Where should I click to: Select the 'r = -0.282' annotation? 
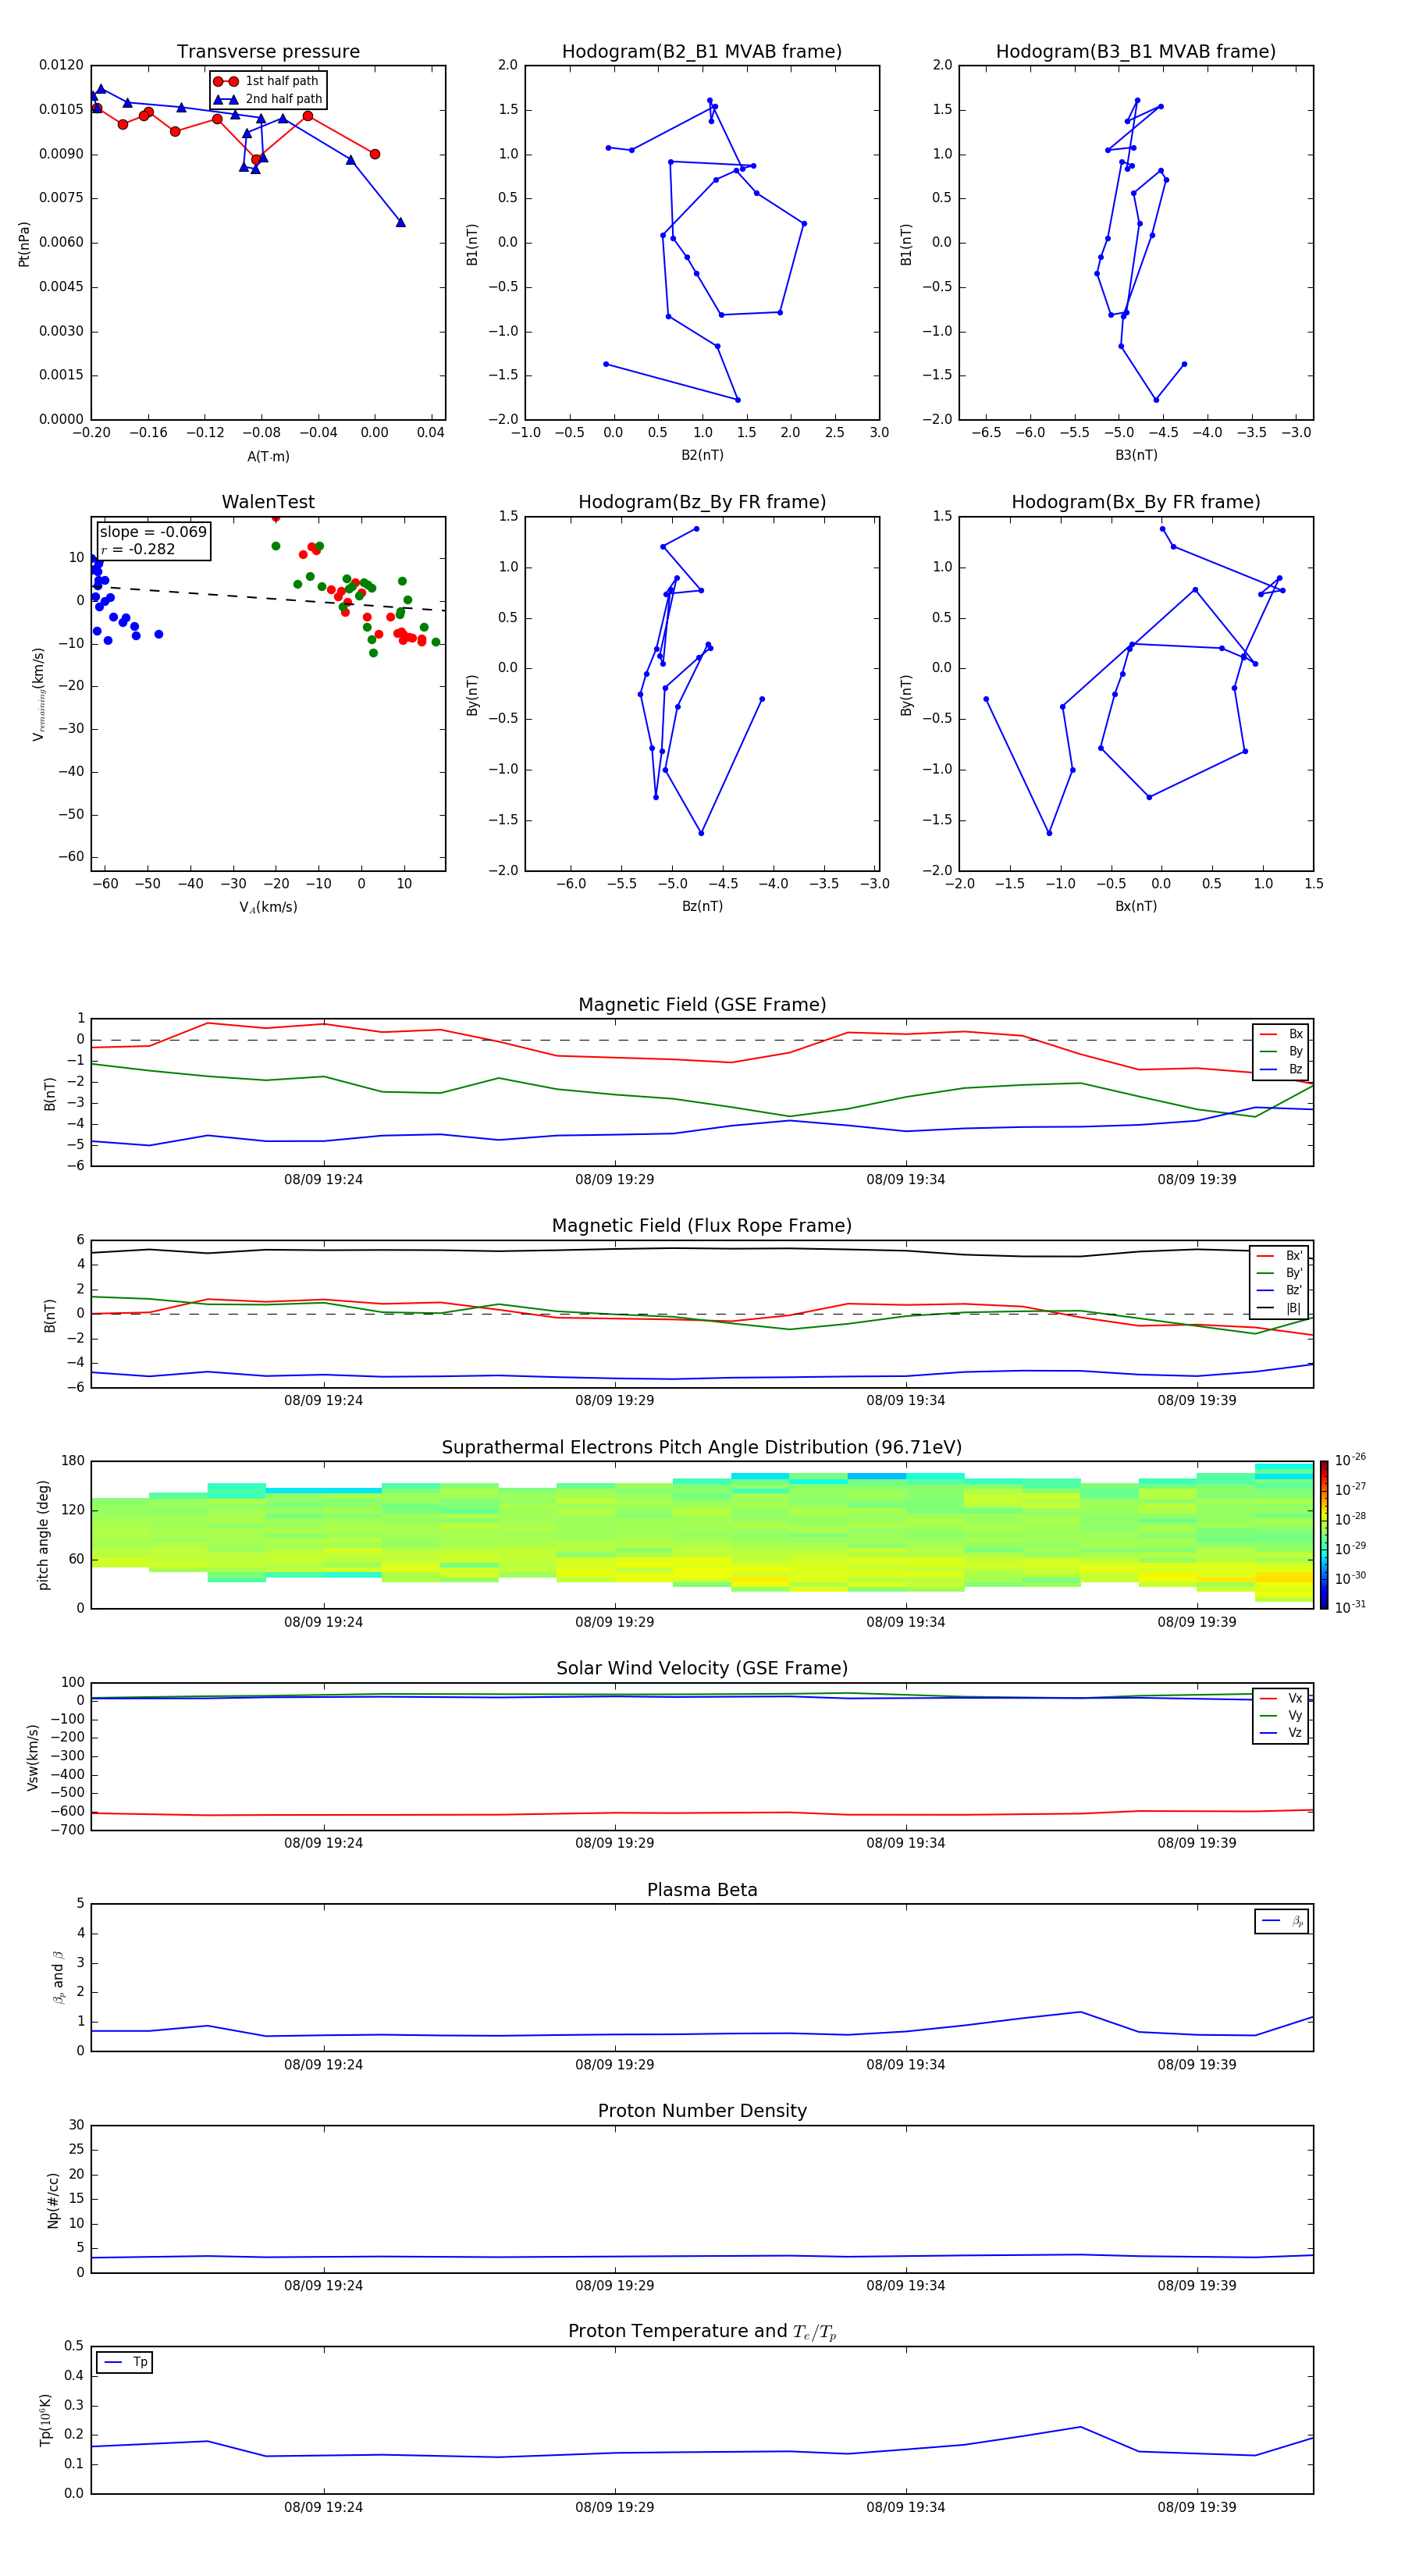tap(138, 550)
